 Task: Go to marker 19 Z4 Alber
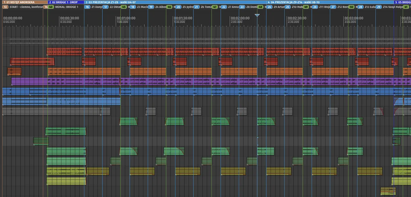coord(151,7)
